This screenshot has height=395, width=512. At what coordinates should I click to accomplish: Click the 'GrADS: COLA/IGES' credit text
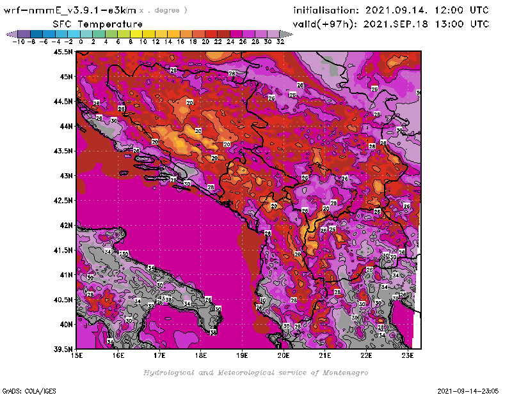[29, 391]
